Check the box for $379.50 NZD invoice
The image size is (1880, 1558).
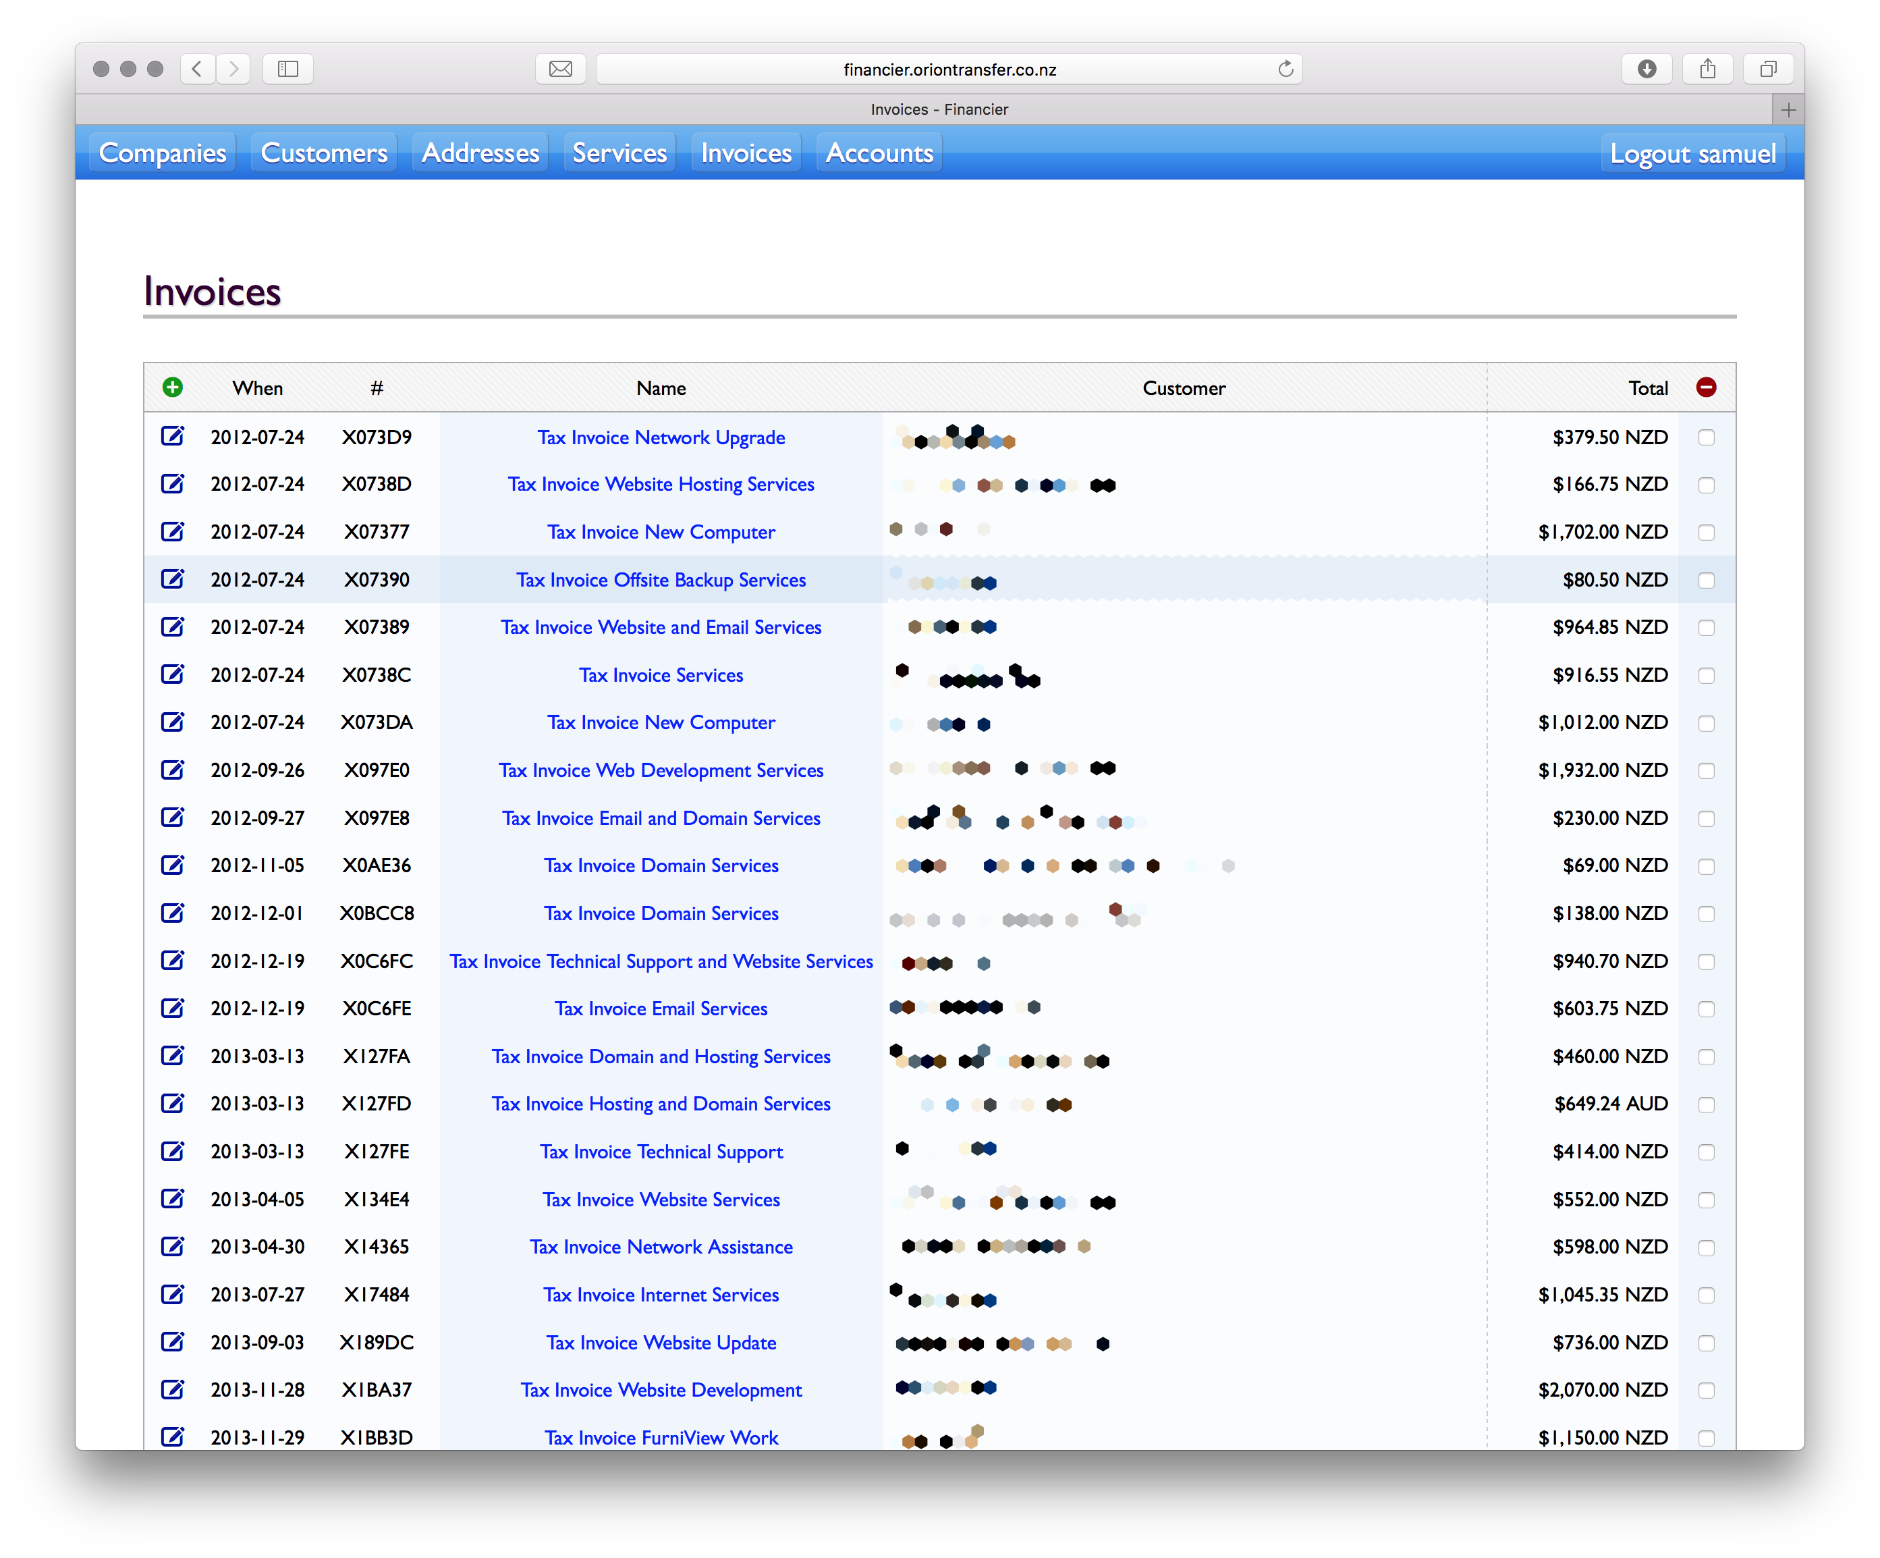tap(1705, 438)
